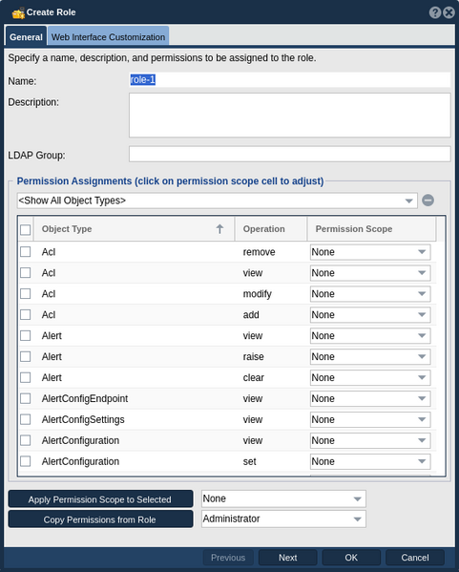Click Apply Permission Scope to Selected

tap(100, 499)
